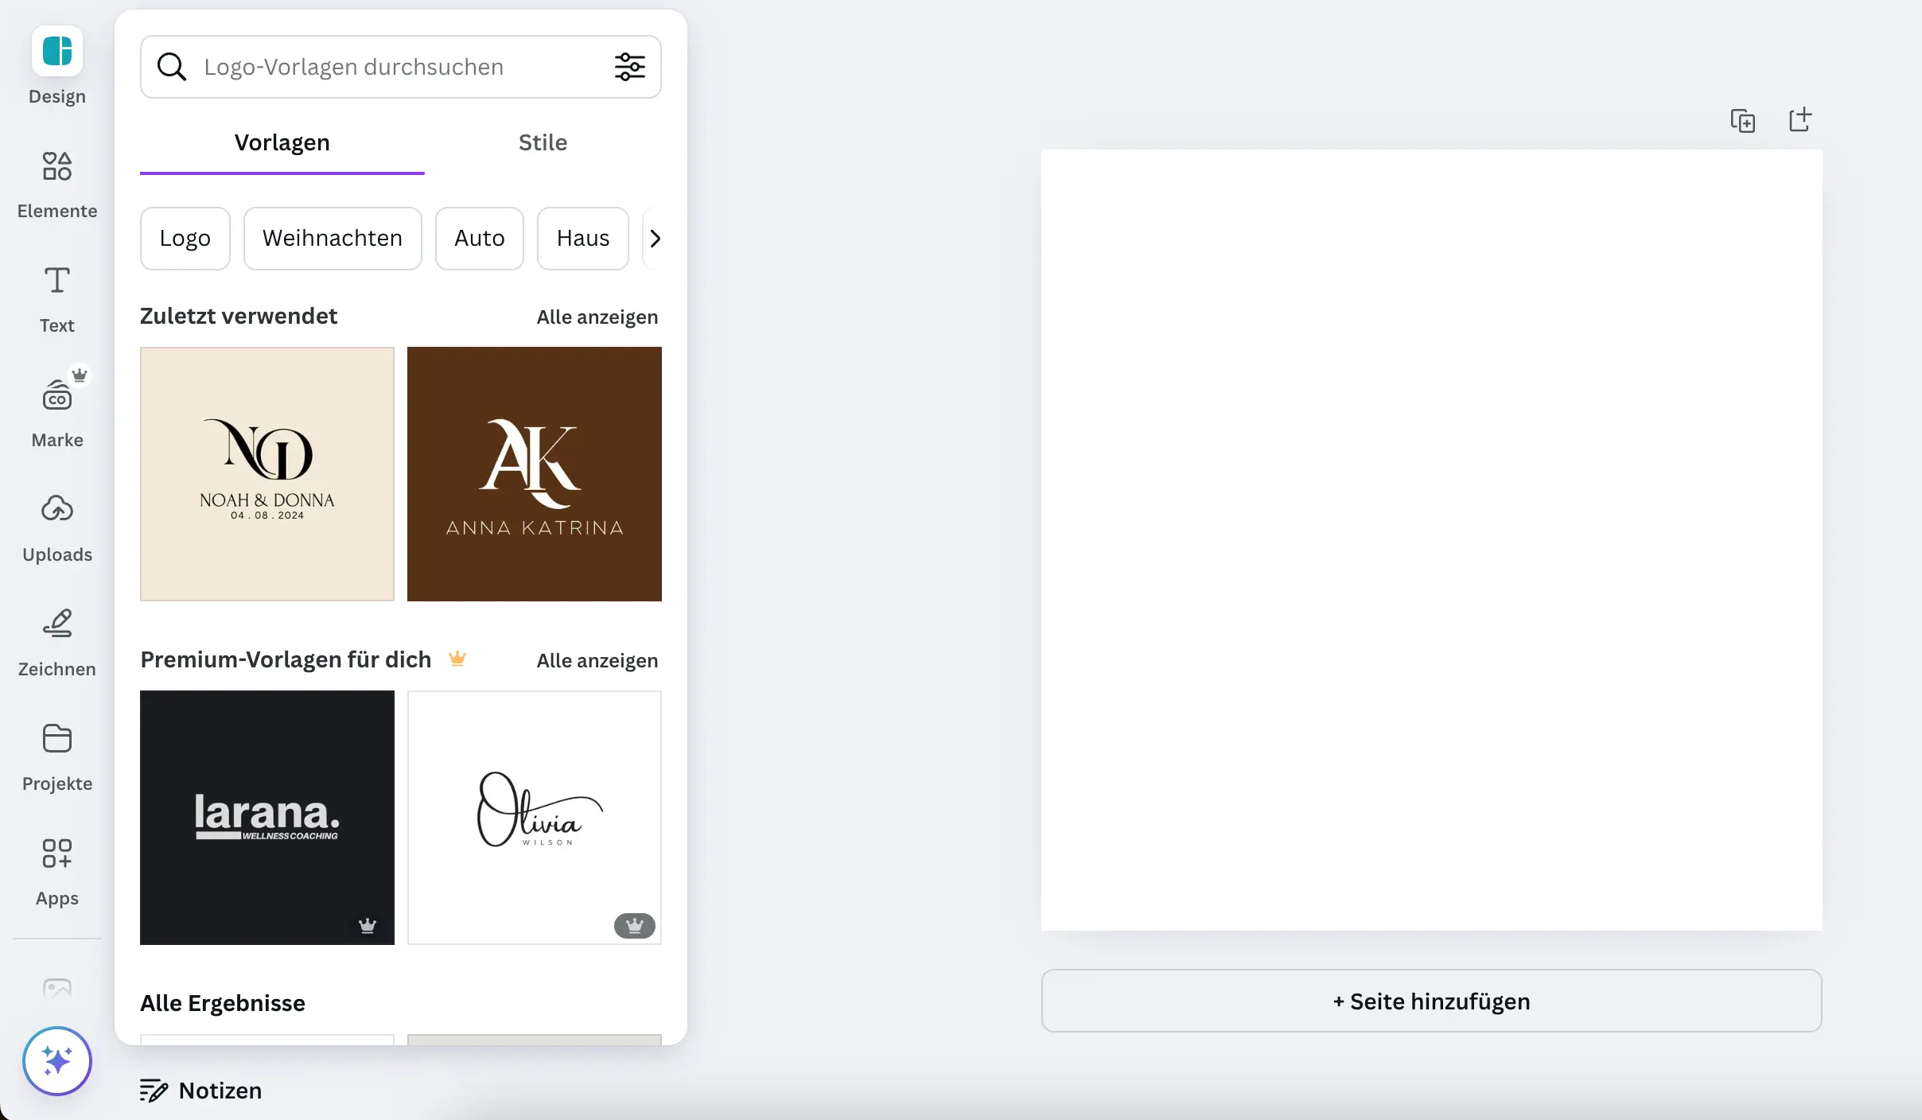Select the Haus category chip
The width and height of the screenshot is (1922, 1120).
coord(583,239)
